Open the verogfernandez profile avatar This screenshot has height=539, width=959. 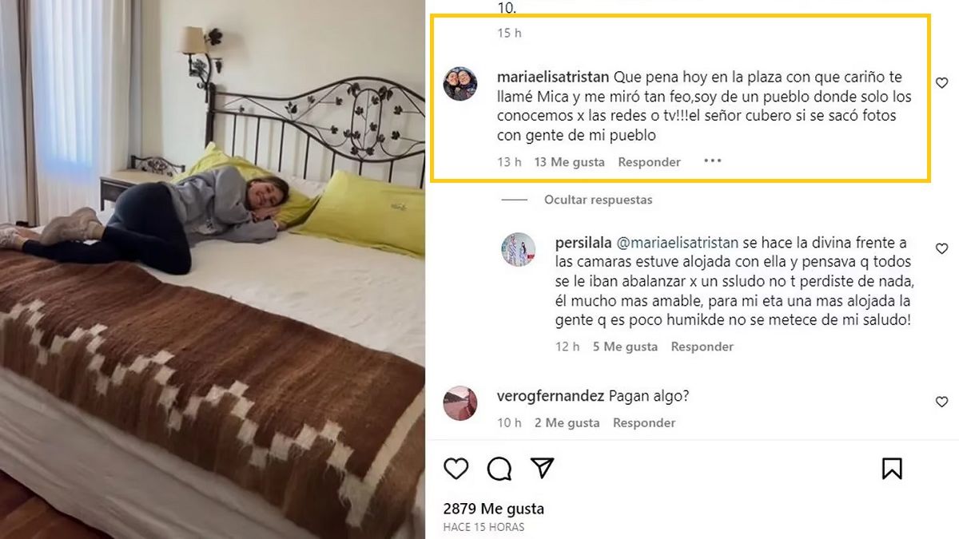(x=460, y=402)
